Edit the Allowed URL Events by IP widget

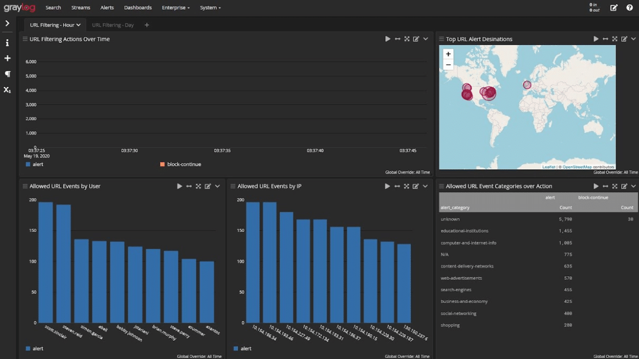[x=416, y=186]
